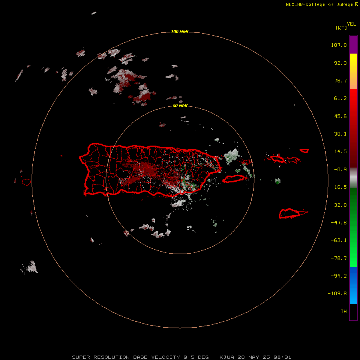Click the -94.2 legend value
The height and width of the screenshot is (360, 360).
click(339, 276)
